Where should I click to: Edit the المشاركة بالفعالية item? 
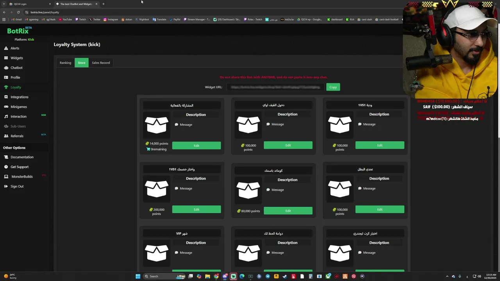point(196,146)
